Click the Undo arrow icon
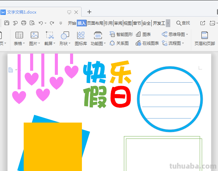The width and height of the screenshot is (218, 171). coord(41,23)
